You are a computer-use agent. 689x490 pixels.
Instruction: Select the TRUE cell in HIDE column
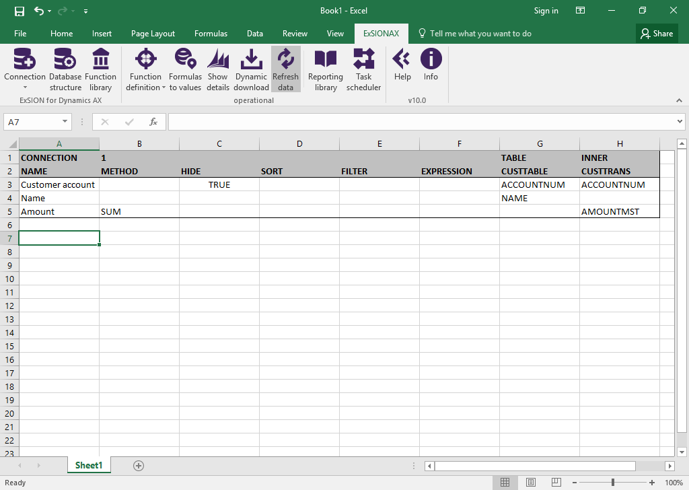click(219, 184)
